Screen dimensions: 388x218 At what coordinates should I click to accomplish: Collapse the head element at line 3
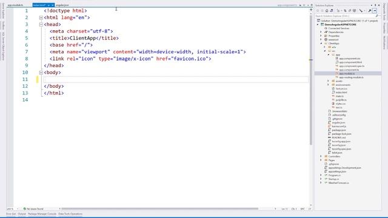pos(41,24)
